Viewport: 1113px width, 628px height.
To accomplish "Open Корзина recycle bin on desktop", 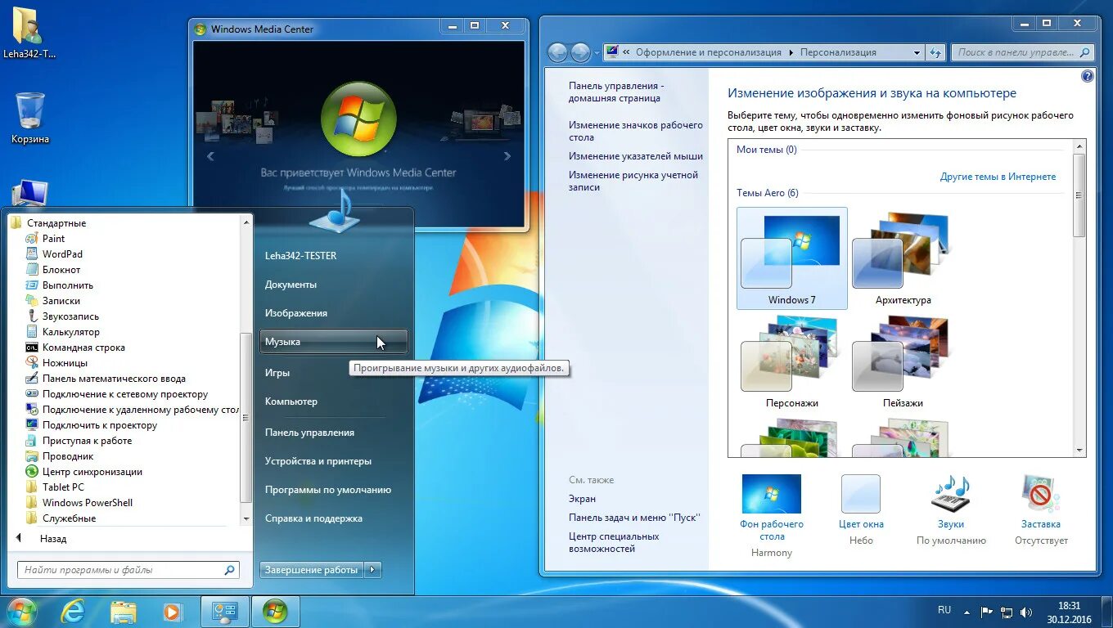I will pos(30,119).
